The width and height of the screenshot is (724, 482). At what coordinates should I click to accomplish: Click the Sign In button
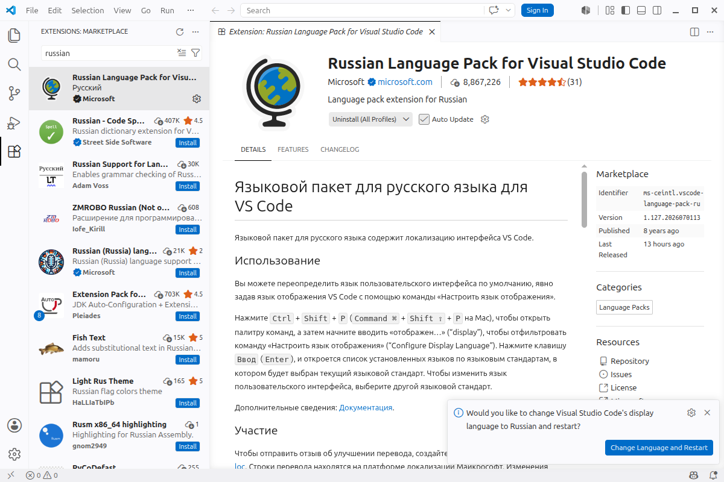click(537, 10)
